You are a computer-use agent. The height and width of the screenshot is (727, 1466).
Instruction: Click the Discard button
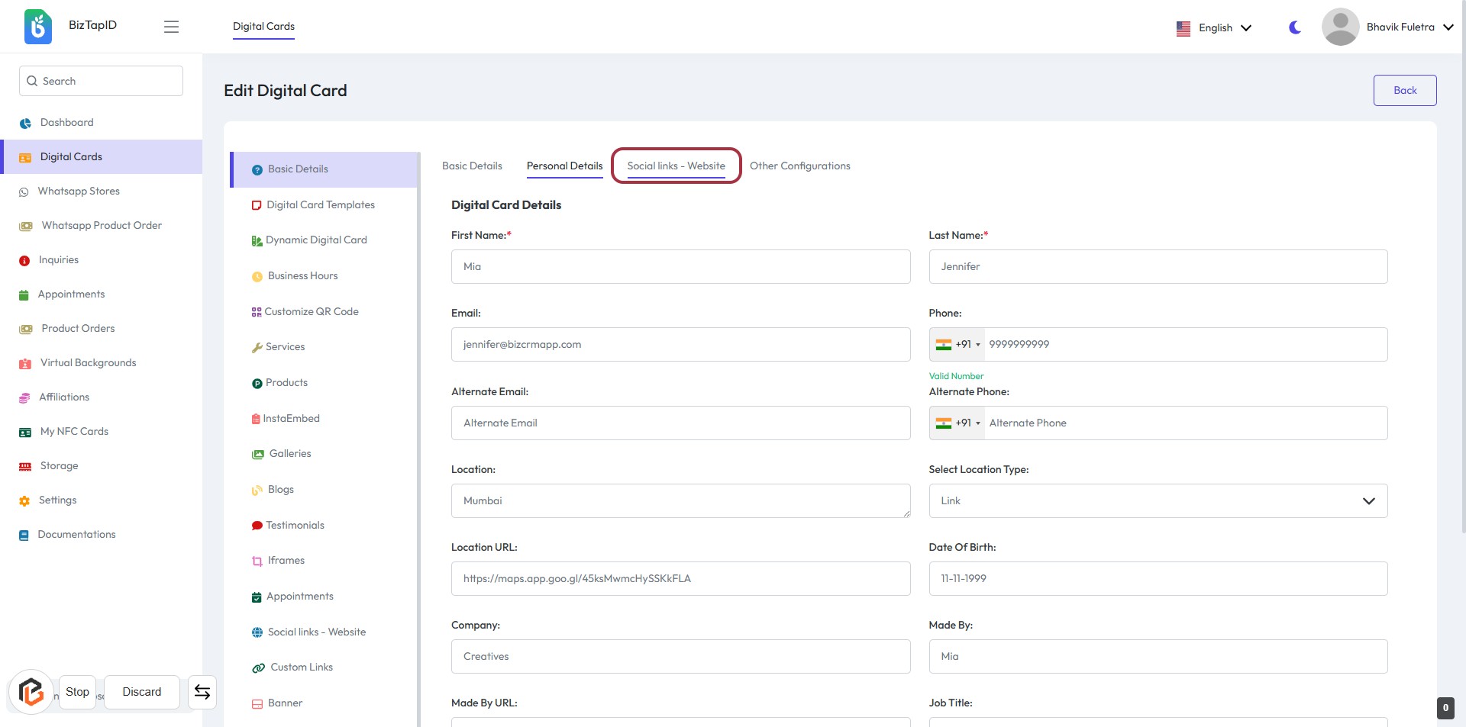142,692
